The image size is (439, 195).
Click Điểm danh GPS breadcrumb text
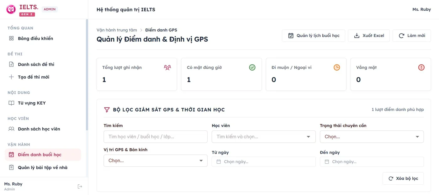click(x=161, y=30)
